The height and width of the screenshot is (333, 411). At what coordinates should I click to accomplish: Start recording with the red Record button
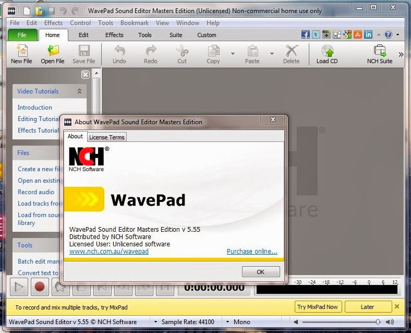40,287
